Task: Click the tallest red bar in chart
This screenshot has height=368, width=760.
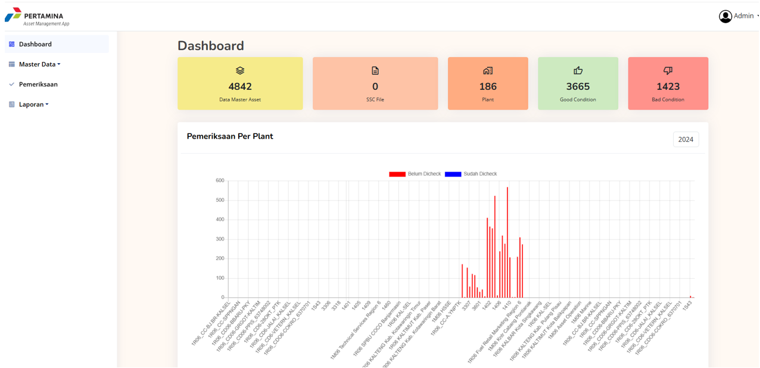Action: [x=507, y=244]
